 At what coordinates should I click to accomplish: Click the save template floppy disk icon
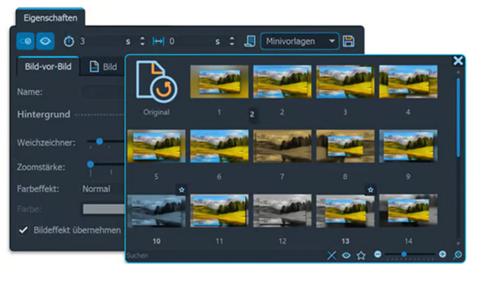click(x=348, y=42)
